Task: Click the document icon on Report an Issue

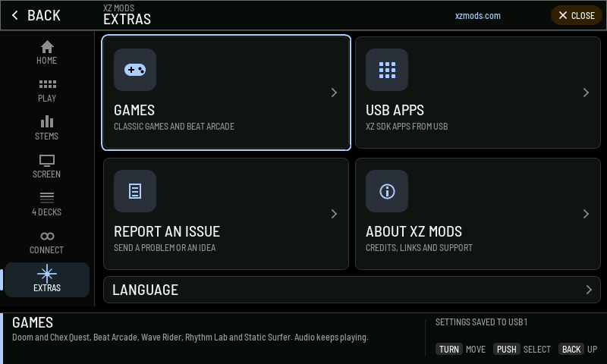Action: [135, 191]
